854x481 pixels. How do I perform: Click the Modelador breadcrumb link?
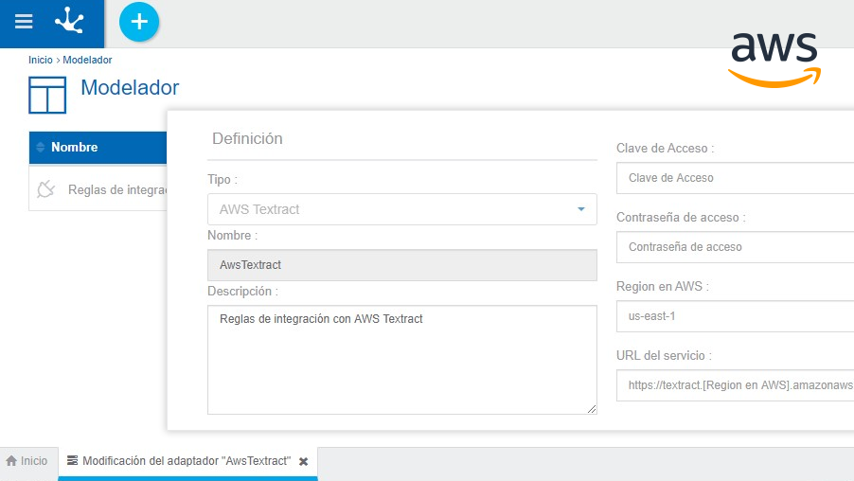click(87, 60)
